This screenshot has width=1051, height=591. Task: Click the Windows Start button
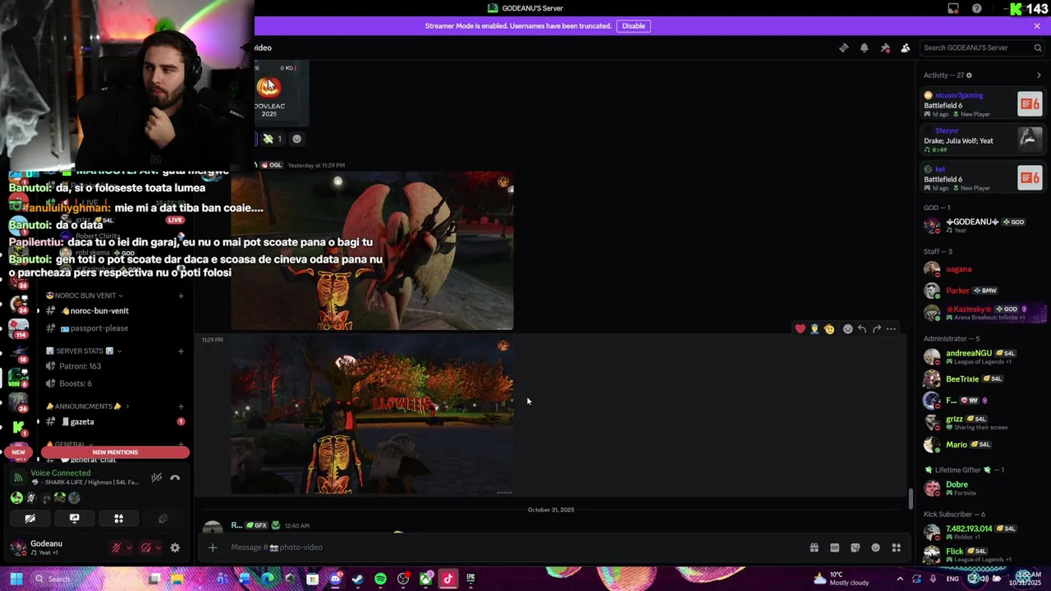pos(16,579)
